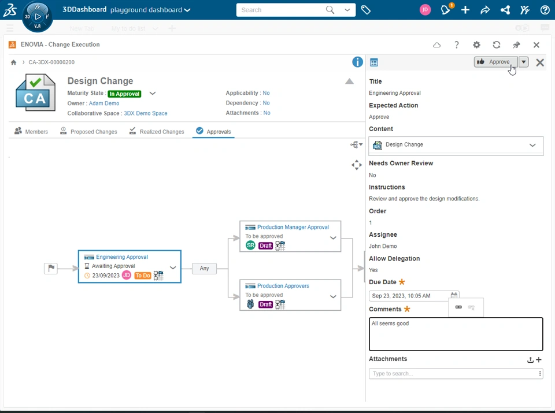Expand the search options dropdown
The width and height of the screenshot is (555, 413).
pyautogui.click(x=347, y=10)
